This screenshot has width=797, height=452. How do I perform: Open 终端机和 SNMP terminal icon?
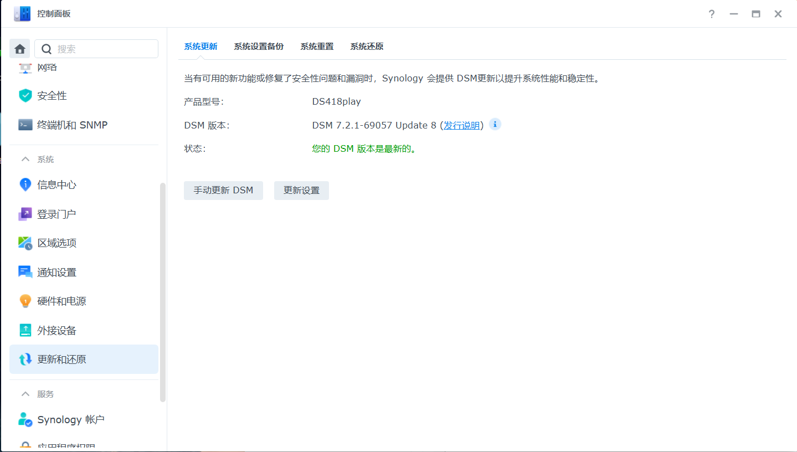click(x=25, y=125)
